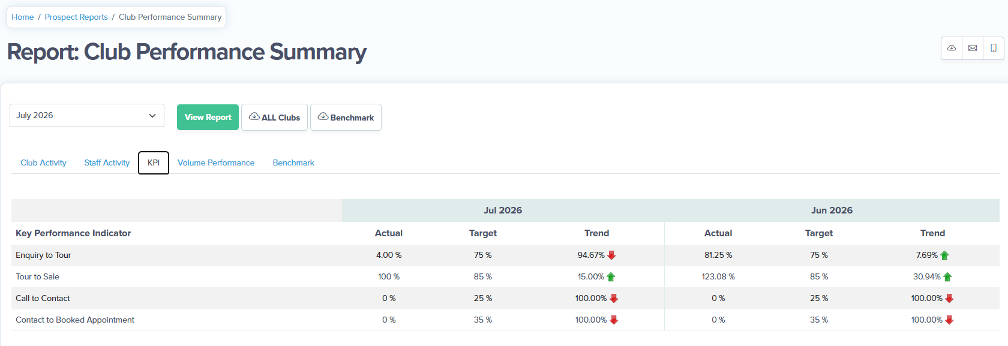Image resolution: width=1008 pixels, height=346 pixels.
Task: Click the green View Report button
Action: 208,117
